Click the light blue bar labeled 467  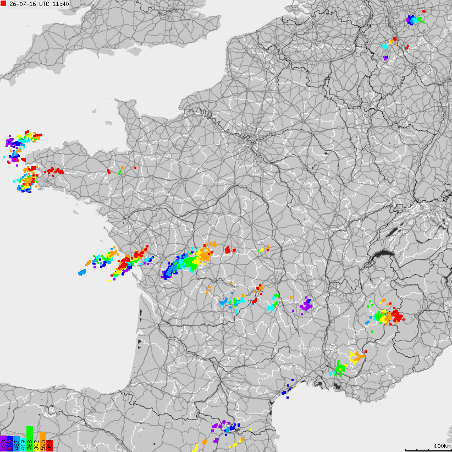click(x=16, y=444)
